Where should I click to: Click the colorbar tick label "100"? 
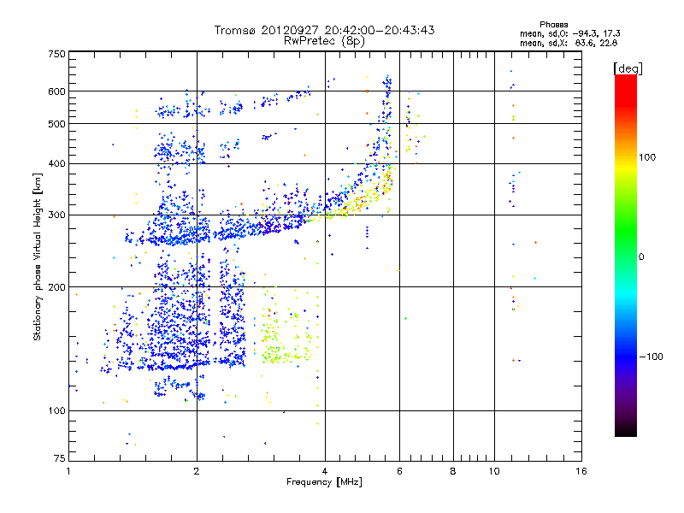tap(648, 157)
